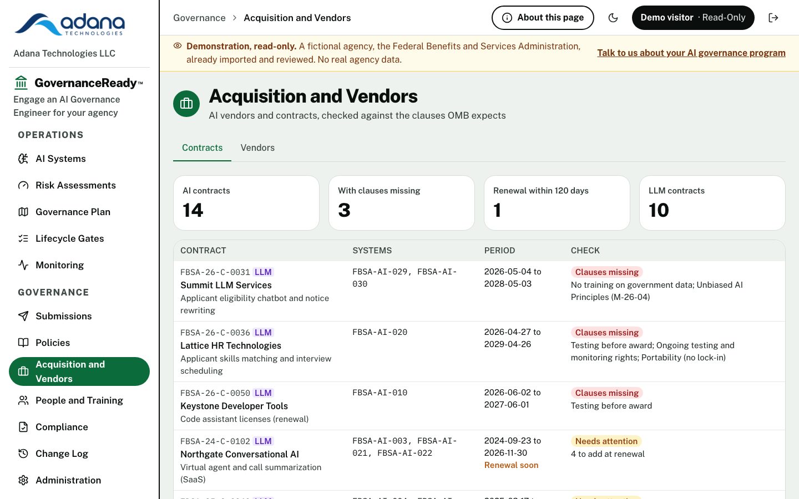Click the Risk Assessments gauge icon
This screenshot has width=799, height=499.
pos(23,185)
